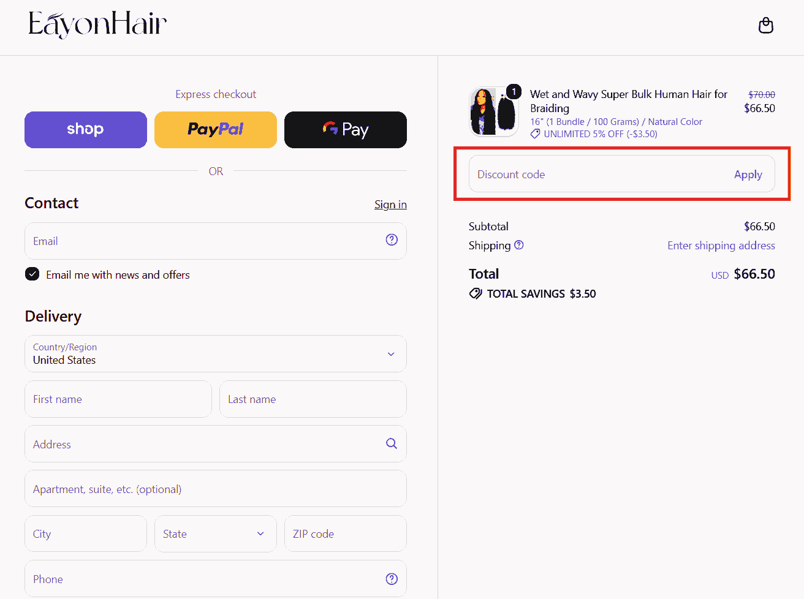This screenshot has height=599, width=804.
Task: Follow the Sign in link
Action: [x=390, y=205]
